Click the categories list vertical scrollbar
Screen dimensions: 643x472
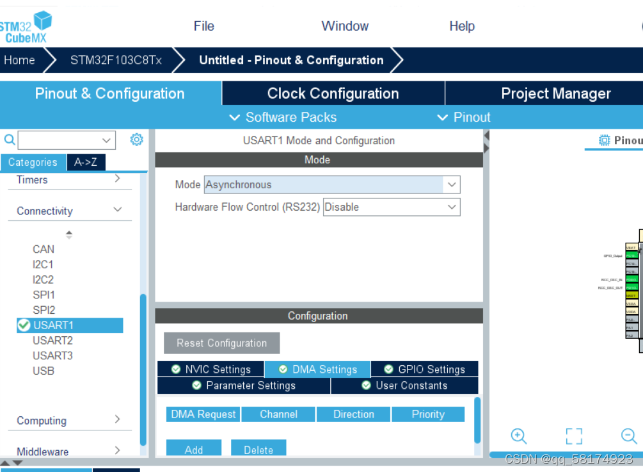143,370
